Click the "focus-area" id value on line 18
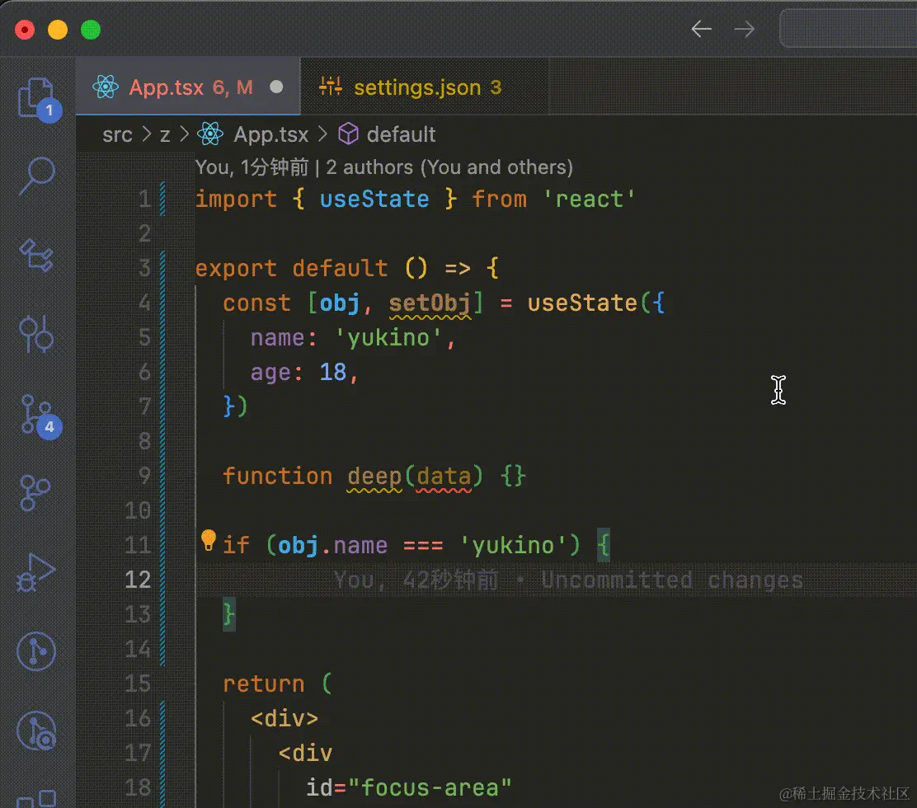Image resolution: width=917 pixels, height=808 pixels. [x=430, y=787]
